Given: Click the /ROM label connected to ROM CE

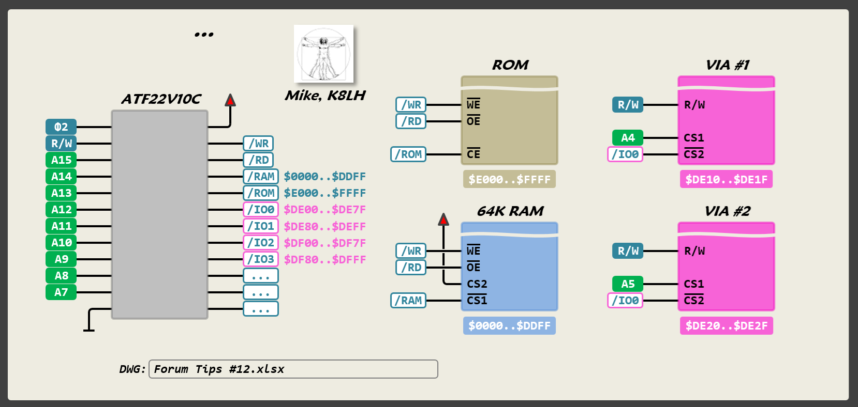Looking at the screenshot, I should pyautogui.click(x=408, y=154).
